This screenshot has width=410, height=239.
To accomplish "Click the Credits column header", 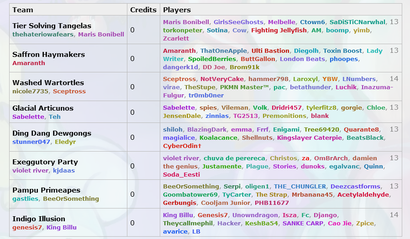I will coord(143,10).
